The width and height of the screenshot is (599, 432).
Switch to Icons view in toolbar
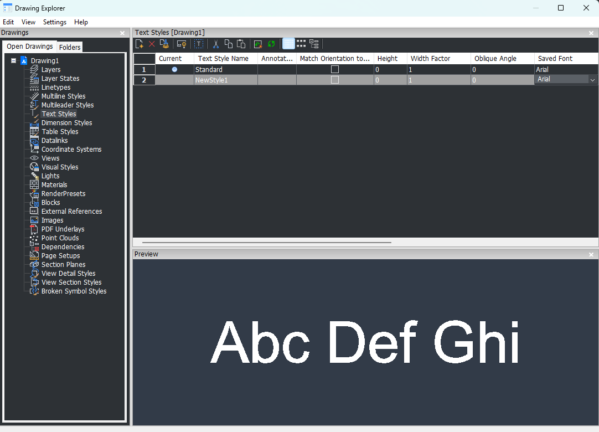[301, 44]
